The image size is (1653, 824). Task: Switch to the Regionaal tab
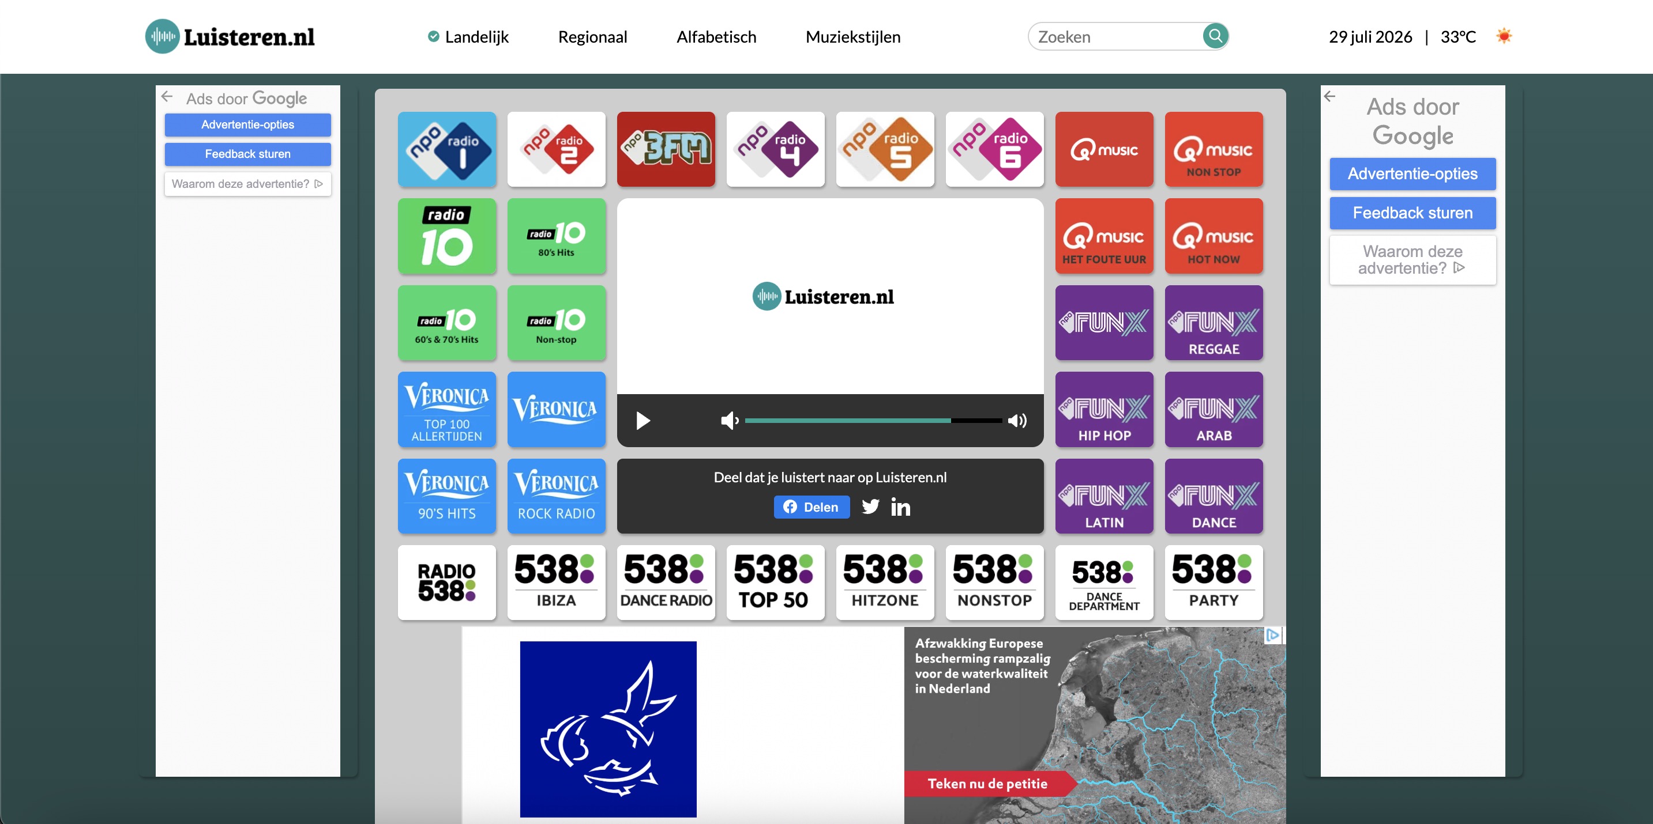(592, 37)
